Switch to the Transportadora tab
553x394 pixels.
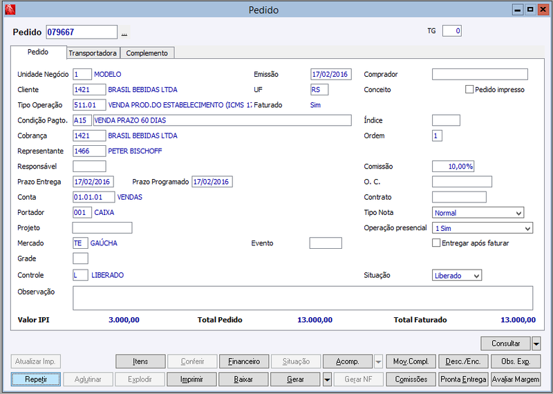pos(93,53)
